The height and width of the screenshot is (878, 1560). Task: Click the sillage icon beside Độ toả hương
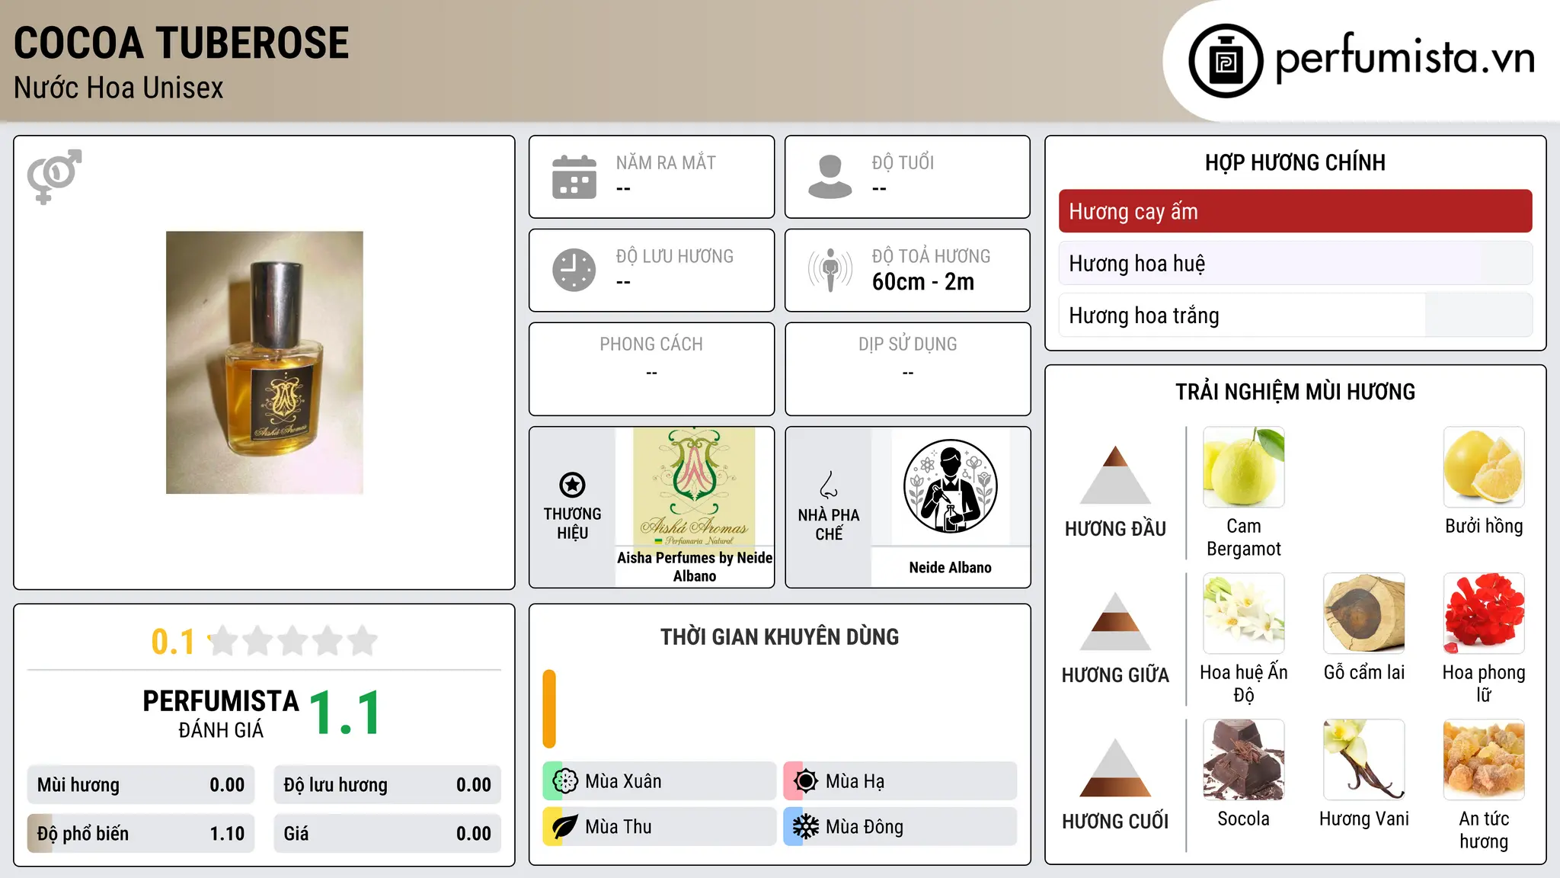(830, 270)
